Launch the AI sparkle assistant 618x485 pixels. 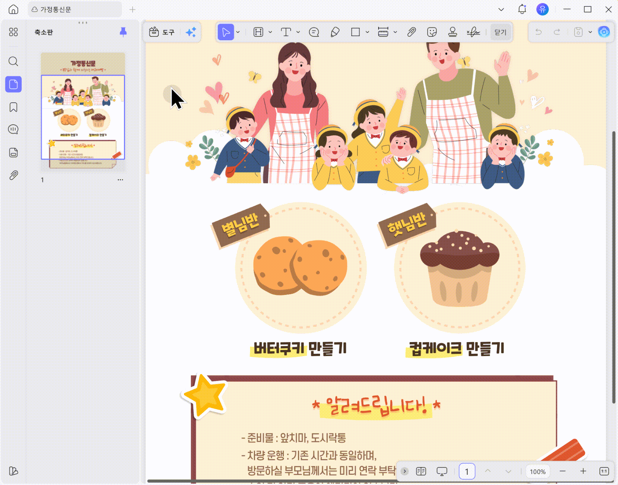point(191,32)
